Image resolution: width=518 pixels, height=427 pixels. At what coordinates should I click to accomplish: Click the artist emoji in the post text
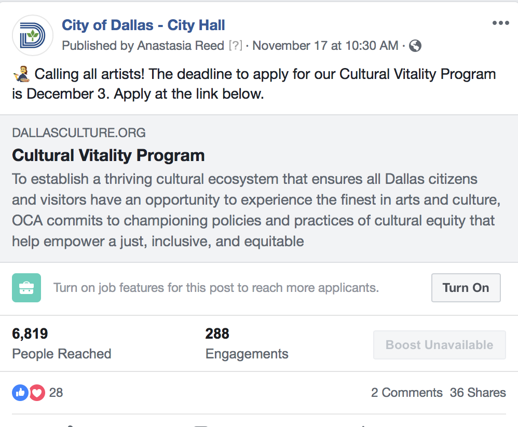pyautogui.click(x=21, y=74)
